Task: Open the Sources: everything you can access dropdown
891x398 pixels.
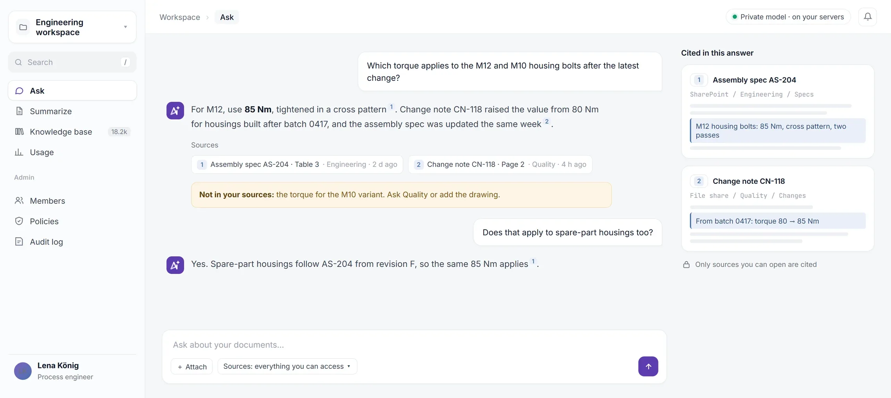Action: tap(287, 366)
